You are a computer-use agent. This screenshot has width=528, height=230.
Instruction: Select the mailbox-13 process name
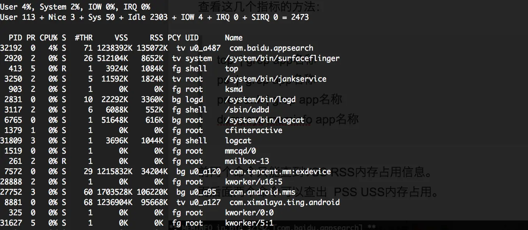[247, 161]
